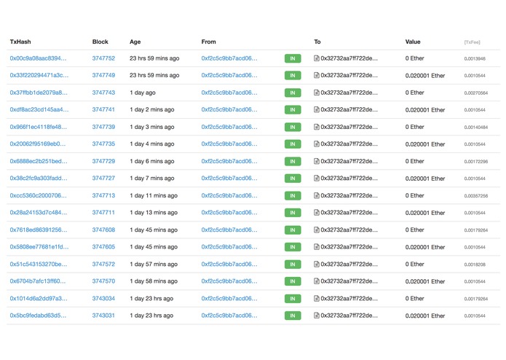Select fee value 0.00270564
The height and width of the screenshot is (360, 506).
[x=476, y=93]
